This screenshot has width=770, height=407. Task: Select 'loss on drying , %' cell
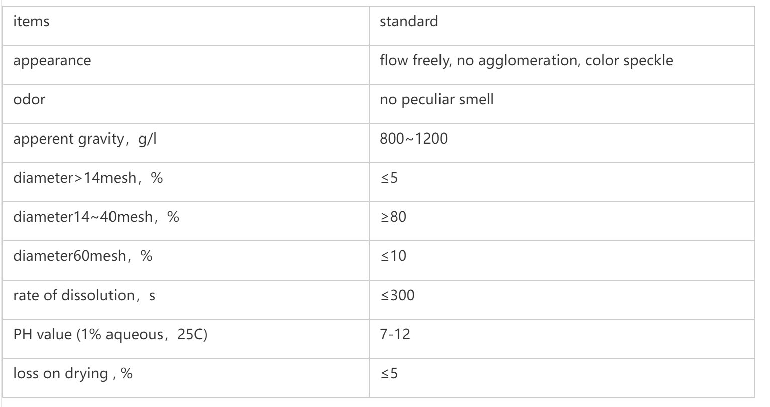point(73,373)
